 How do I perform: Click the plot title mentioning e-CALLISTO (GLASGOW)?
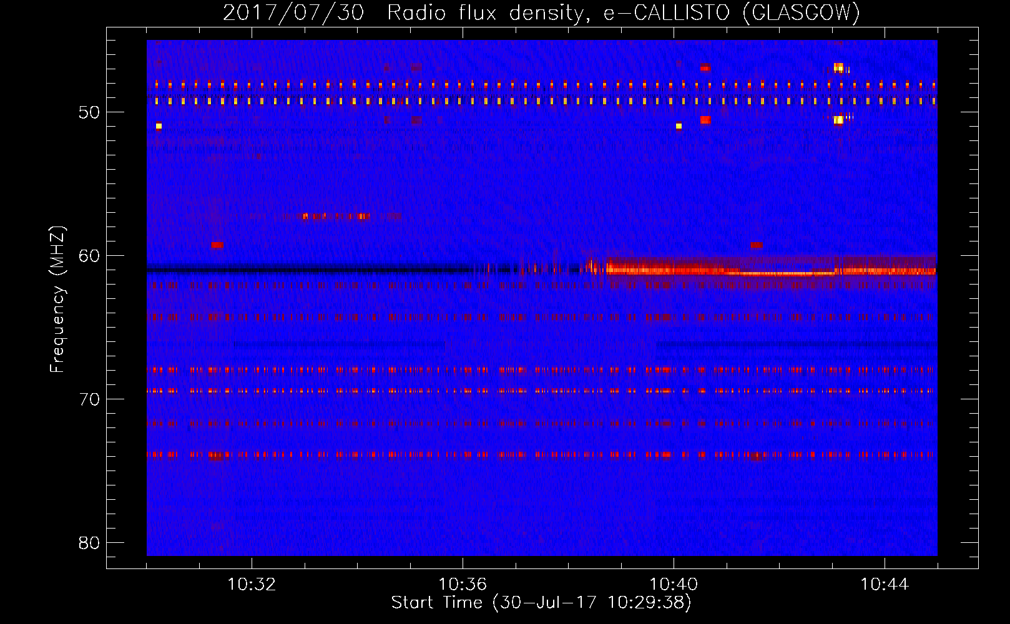click(x=541, y=12)
